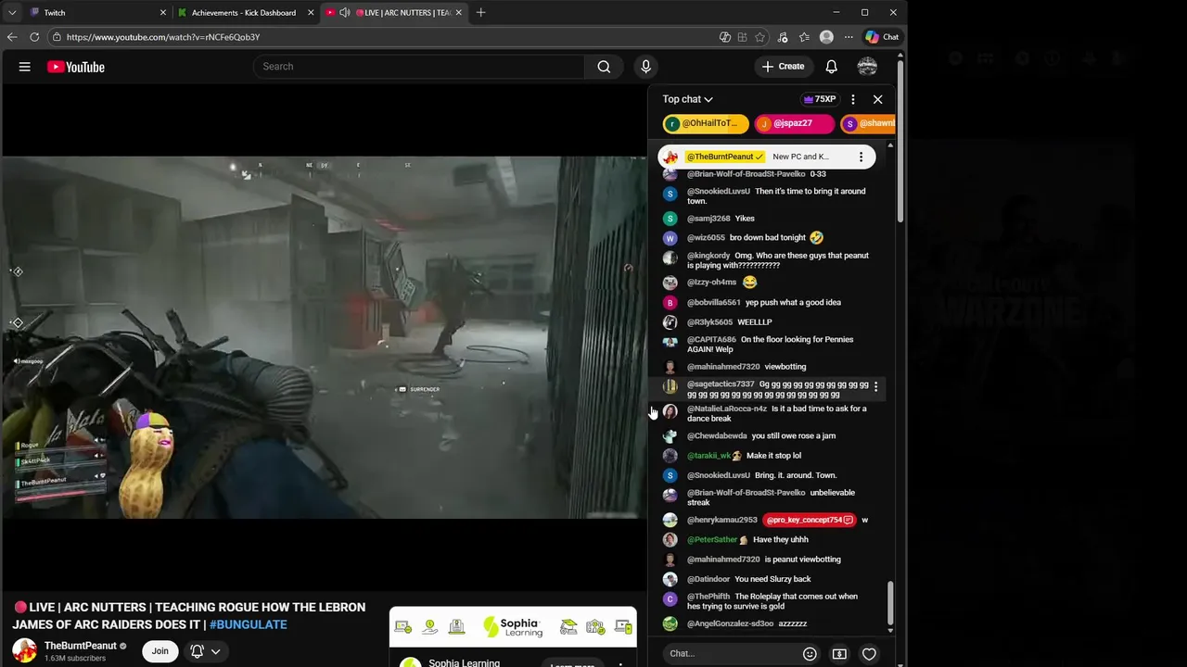Click username @Chewdabewda in chat

[x=717, y=435]
